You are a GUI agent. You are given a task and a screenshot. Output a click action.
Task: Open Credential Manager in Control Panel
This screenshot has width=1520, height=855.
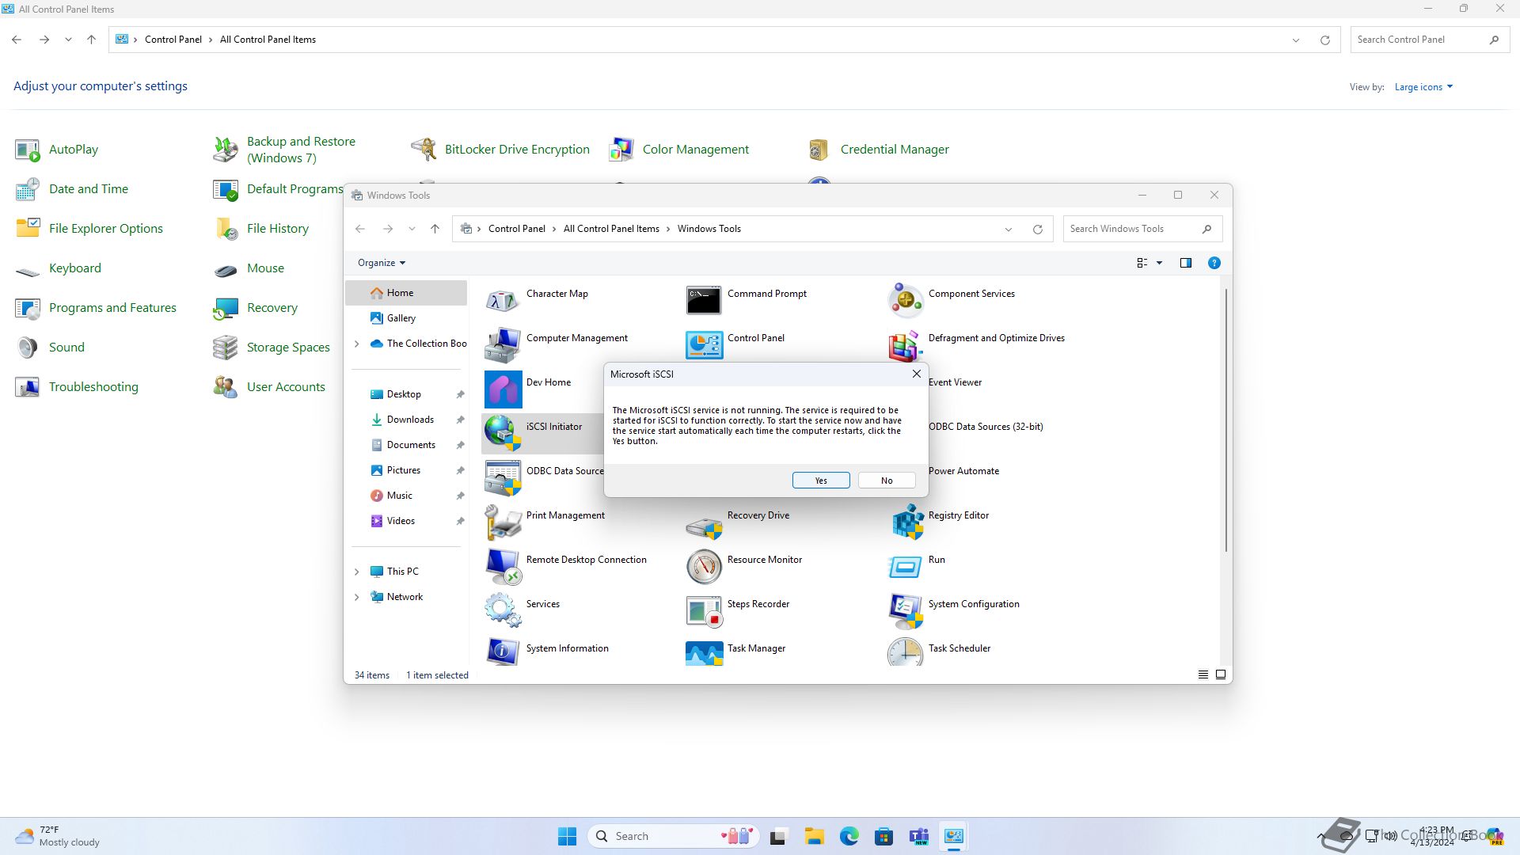coord(895,149)
